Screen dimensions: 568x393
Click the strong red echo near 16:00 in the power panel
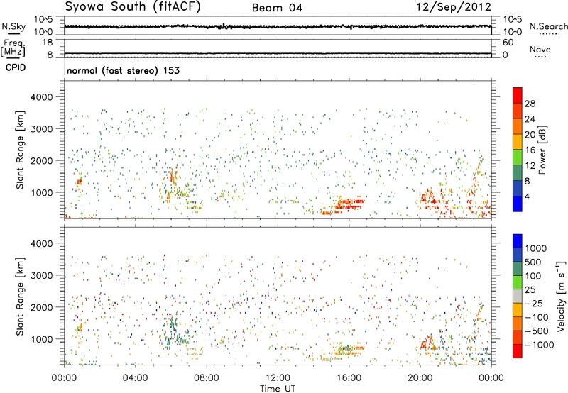pos(349,204)
